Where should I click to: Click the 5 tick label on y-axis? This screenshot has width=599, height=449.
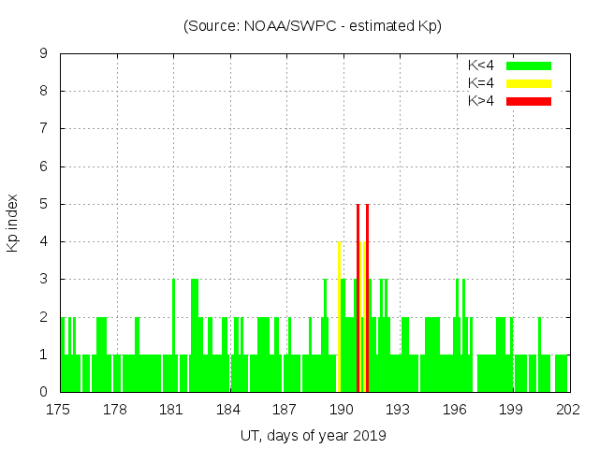44,204
